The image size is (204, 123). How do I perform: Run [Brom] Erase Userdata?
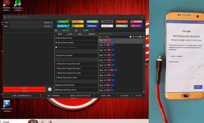(x=76, y=43)
